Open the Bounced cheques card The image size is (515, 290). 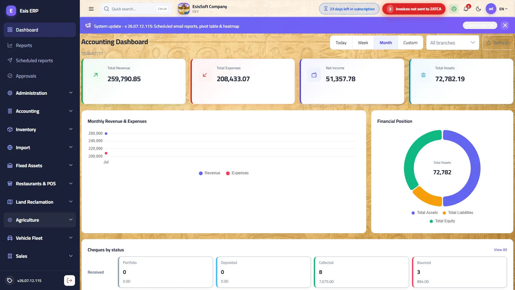[460, 272]
